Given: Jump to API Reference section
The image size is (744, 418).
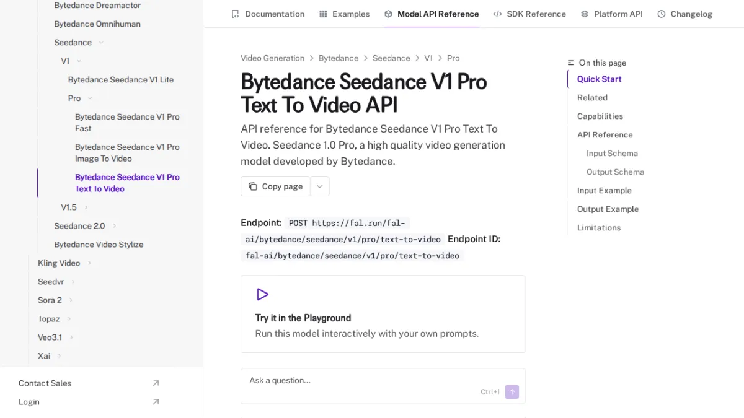Looking at the screenshot, I should tap(605, 135).
